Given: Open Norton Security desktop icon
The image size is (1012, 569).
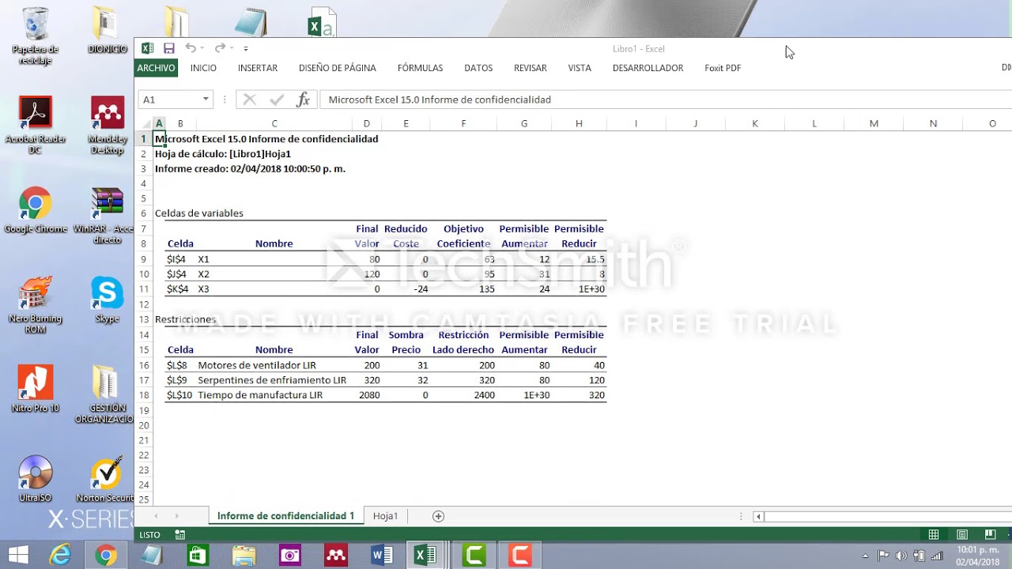Looking at the screenshot, I should pos(106,479).
